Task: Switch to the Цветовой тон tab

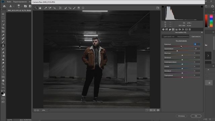Action: click(x=169, y=37)
